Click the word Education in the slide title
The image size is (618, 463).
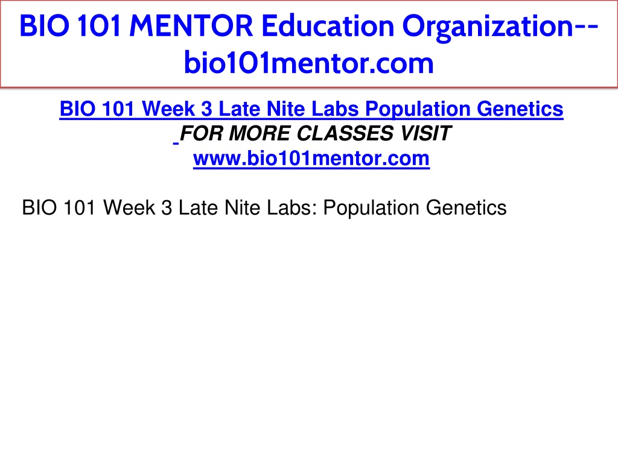pyautogui.click(x=328, y=26)
